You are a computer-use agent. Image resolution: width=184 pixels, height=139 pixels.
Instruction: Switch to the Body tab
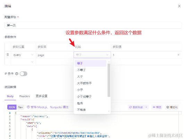click(x=10, y=96)
